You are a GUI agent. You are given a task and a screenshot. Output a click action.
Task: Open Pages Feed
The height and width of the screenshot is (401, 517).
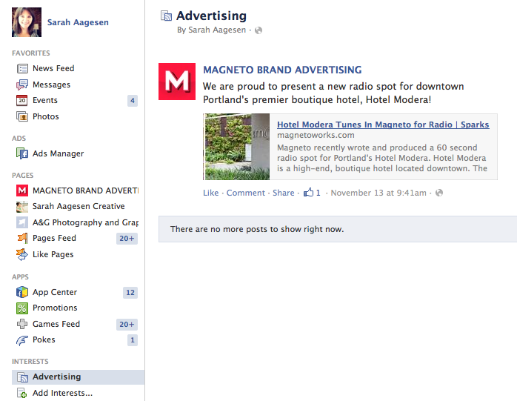54,238
